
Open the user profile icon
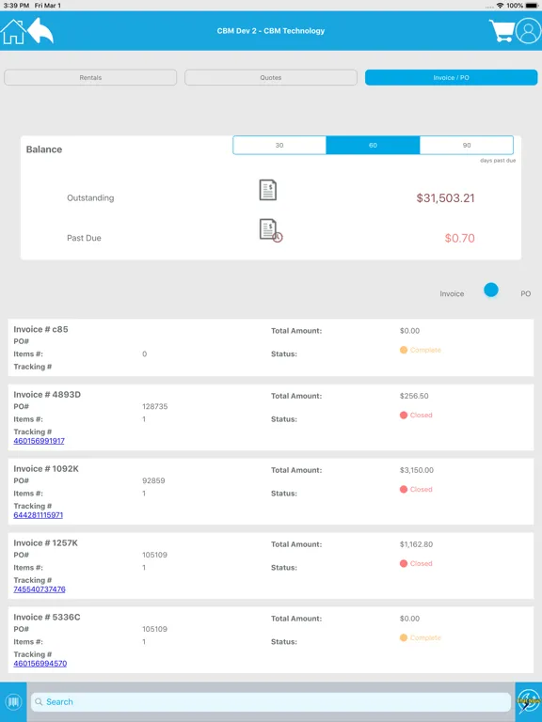click(528, 31)
